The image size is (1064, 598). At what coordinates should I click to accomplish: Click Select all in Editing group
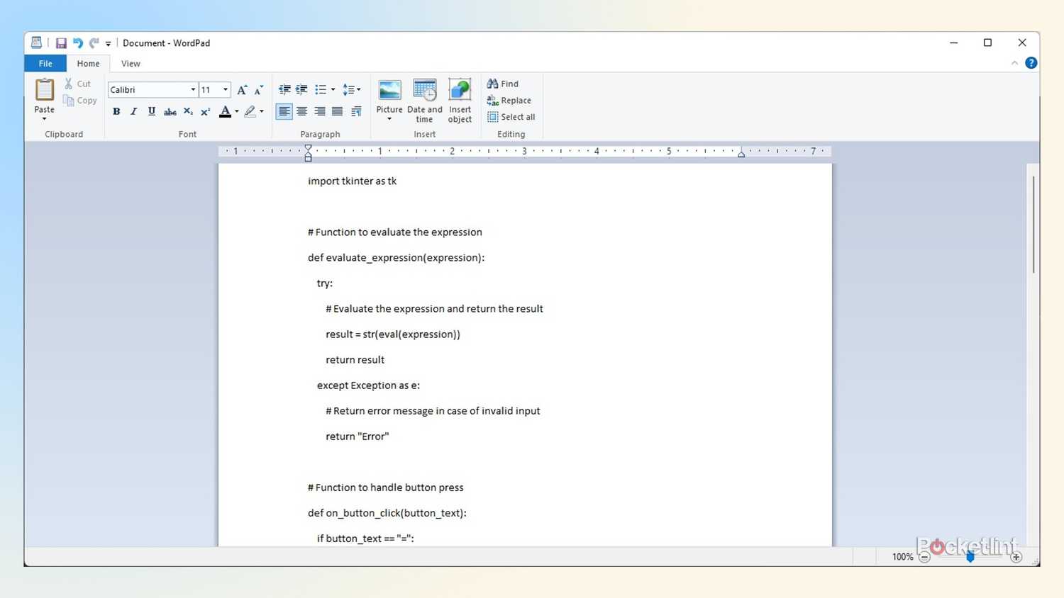(x=511, y=117)
